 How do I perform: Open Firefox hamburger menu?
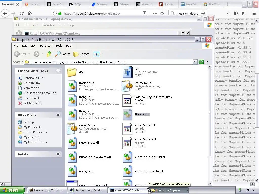click(x=254, y=13)
